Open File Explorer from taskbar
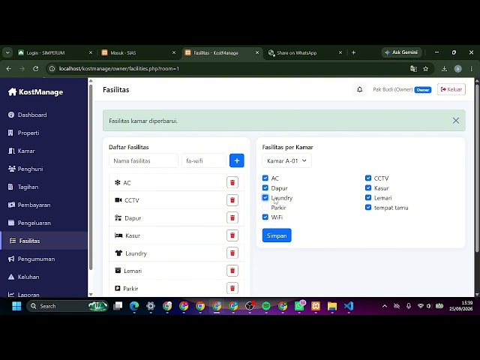The image size is (480, 360). click(332, 306)
